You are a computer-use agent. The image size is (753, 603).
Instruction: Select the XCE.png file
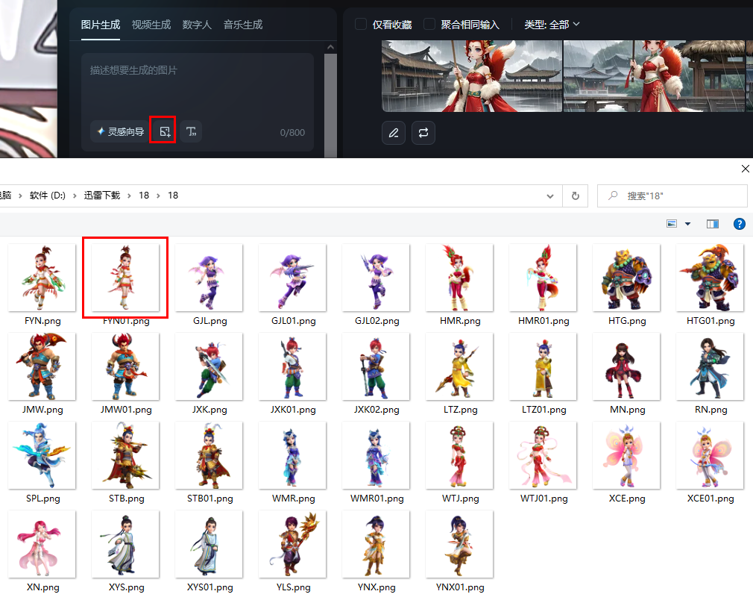click(x=627, y=463)
